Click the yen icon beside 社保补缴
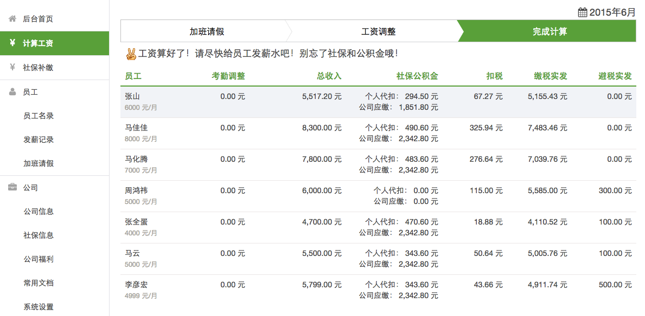Screen dimensions: 645x316 tap(12, 68)
